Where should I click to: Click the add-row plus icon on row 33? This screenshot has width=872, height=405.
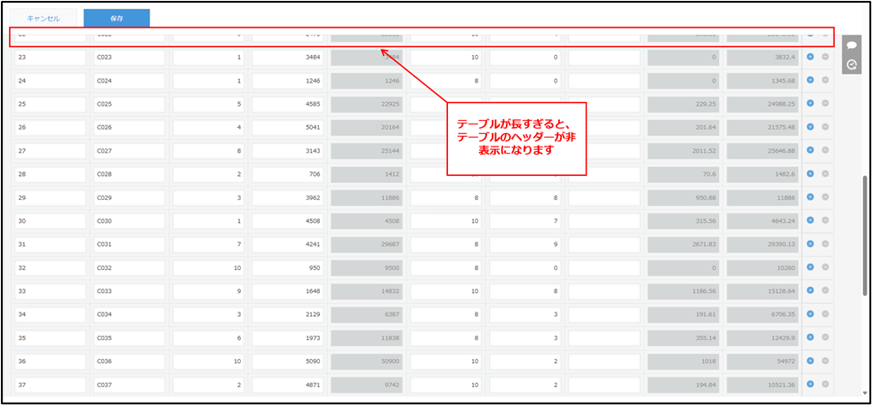pyautogui.click(x=810, y=290)
